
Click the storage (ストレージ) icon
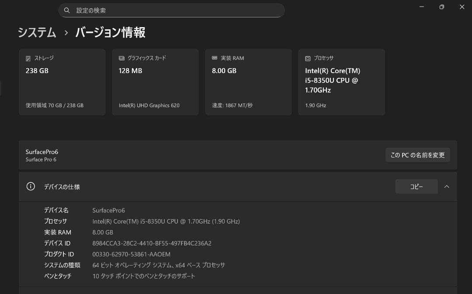[29, 58]
